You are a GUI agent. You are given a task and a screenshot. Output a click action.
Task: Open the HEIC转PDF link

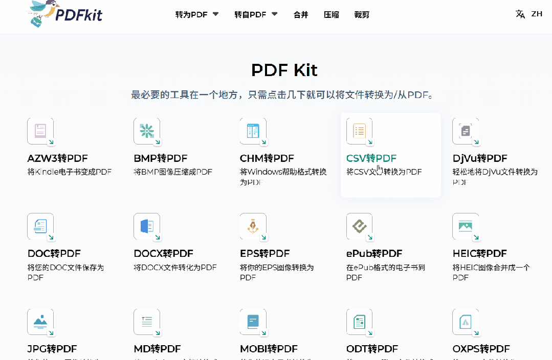click(480, 254)
